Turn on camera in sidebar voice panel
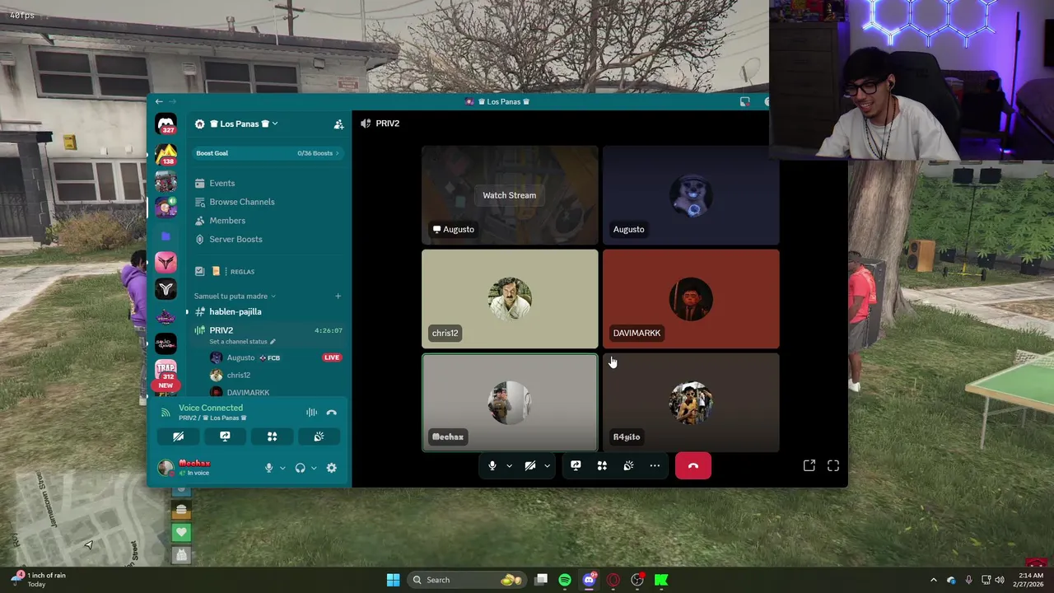The width and height of the screenshot is (1054, 593). [x=178, y=437]
